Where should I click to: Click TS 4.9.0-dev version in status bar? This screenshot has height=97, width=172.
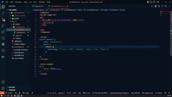click(100, 93)
